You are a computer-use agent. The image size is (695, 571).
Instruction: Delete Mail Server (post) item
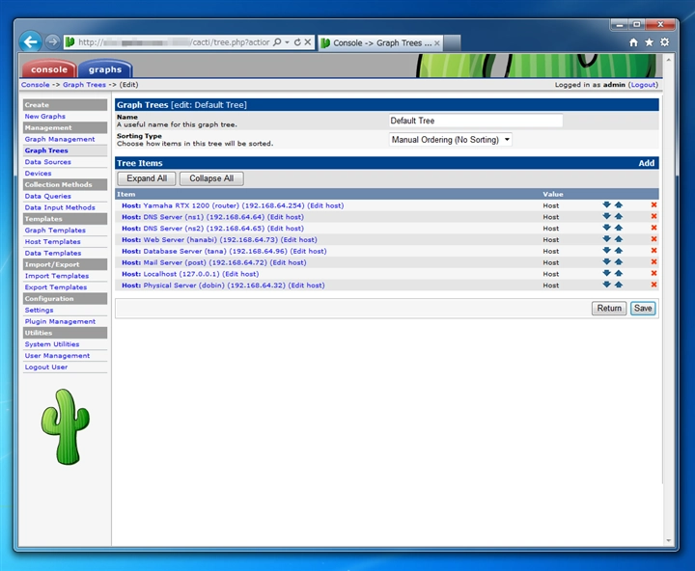653,261
